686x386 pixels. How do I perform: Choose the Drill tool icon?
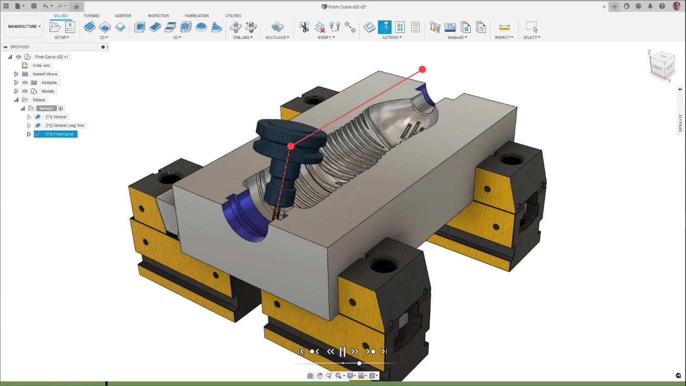tap(236, 27)
